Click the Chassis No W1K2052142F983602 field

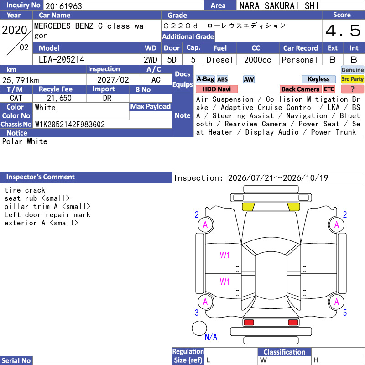pyautogui.click(x=102, y=124)
